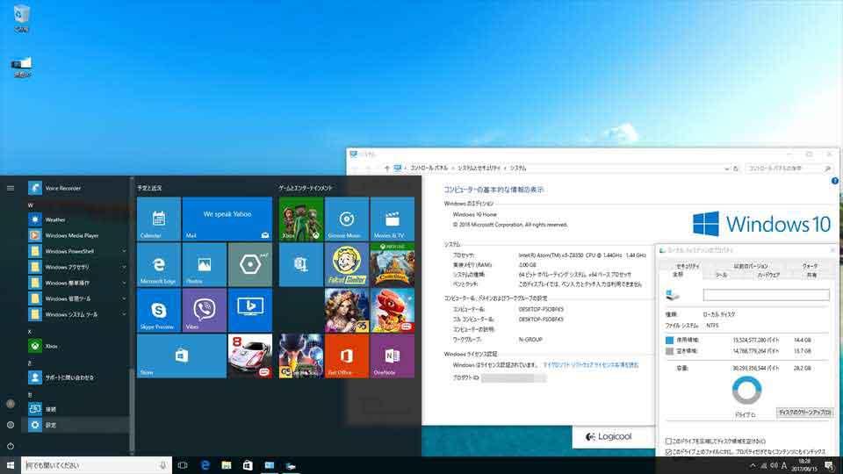The height and width of the screenshot is (474, 843).
Task: Open the Get Office tile
Action: [346, 355]
